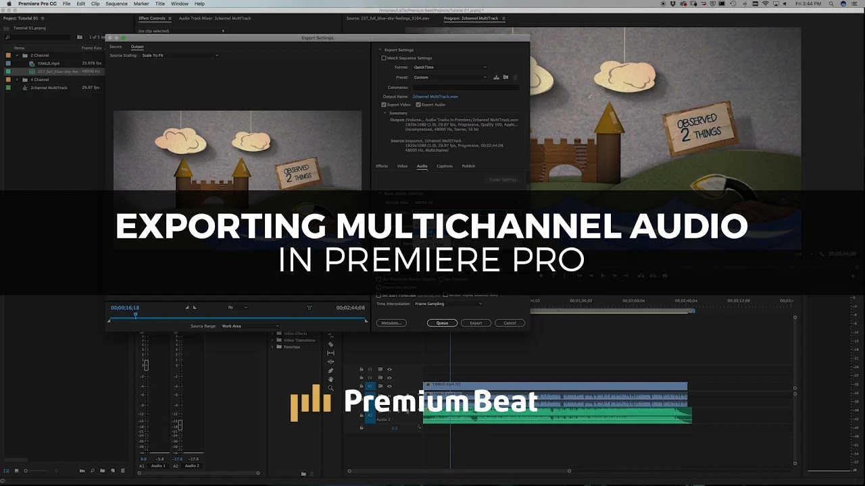Select the Hand tool
The image size is (865, 486).
click(x=330, y=379)
